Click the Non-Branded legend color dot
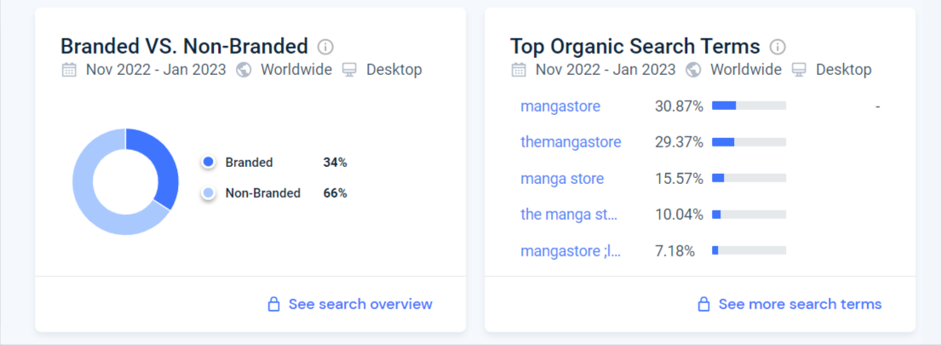Viewport: 941px width, 345px height. click(x=209, y=193)
